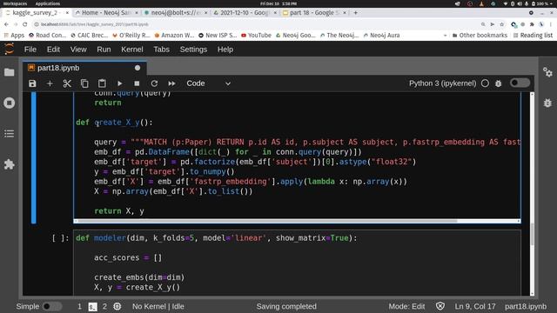Toggle the switch next to the debugger icon

click(x=520, y=83)
